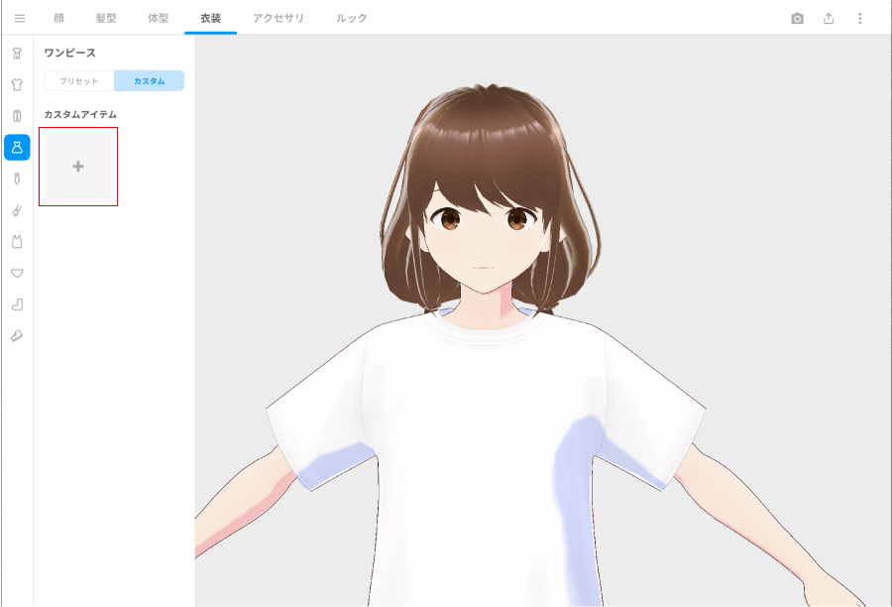Select the one-piece dress category icon
Image resolution: width=892 pixels, height=607 pixels.
17,148
